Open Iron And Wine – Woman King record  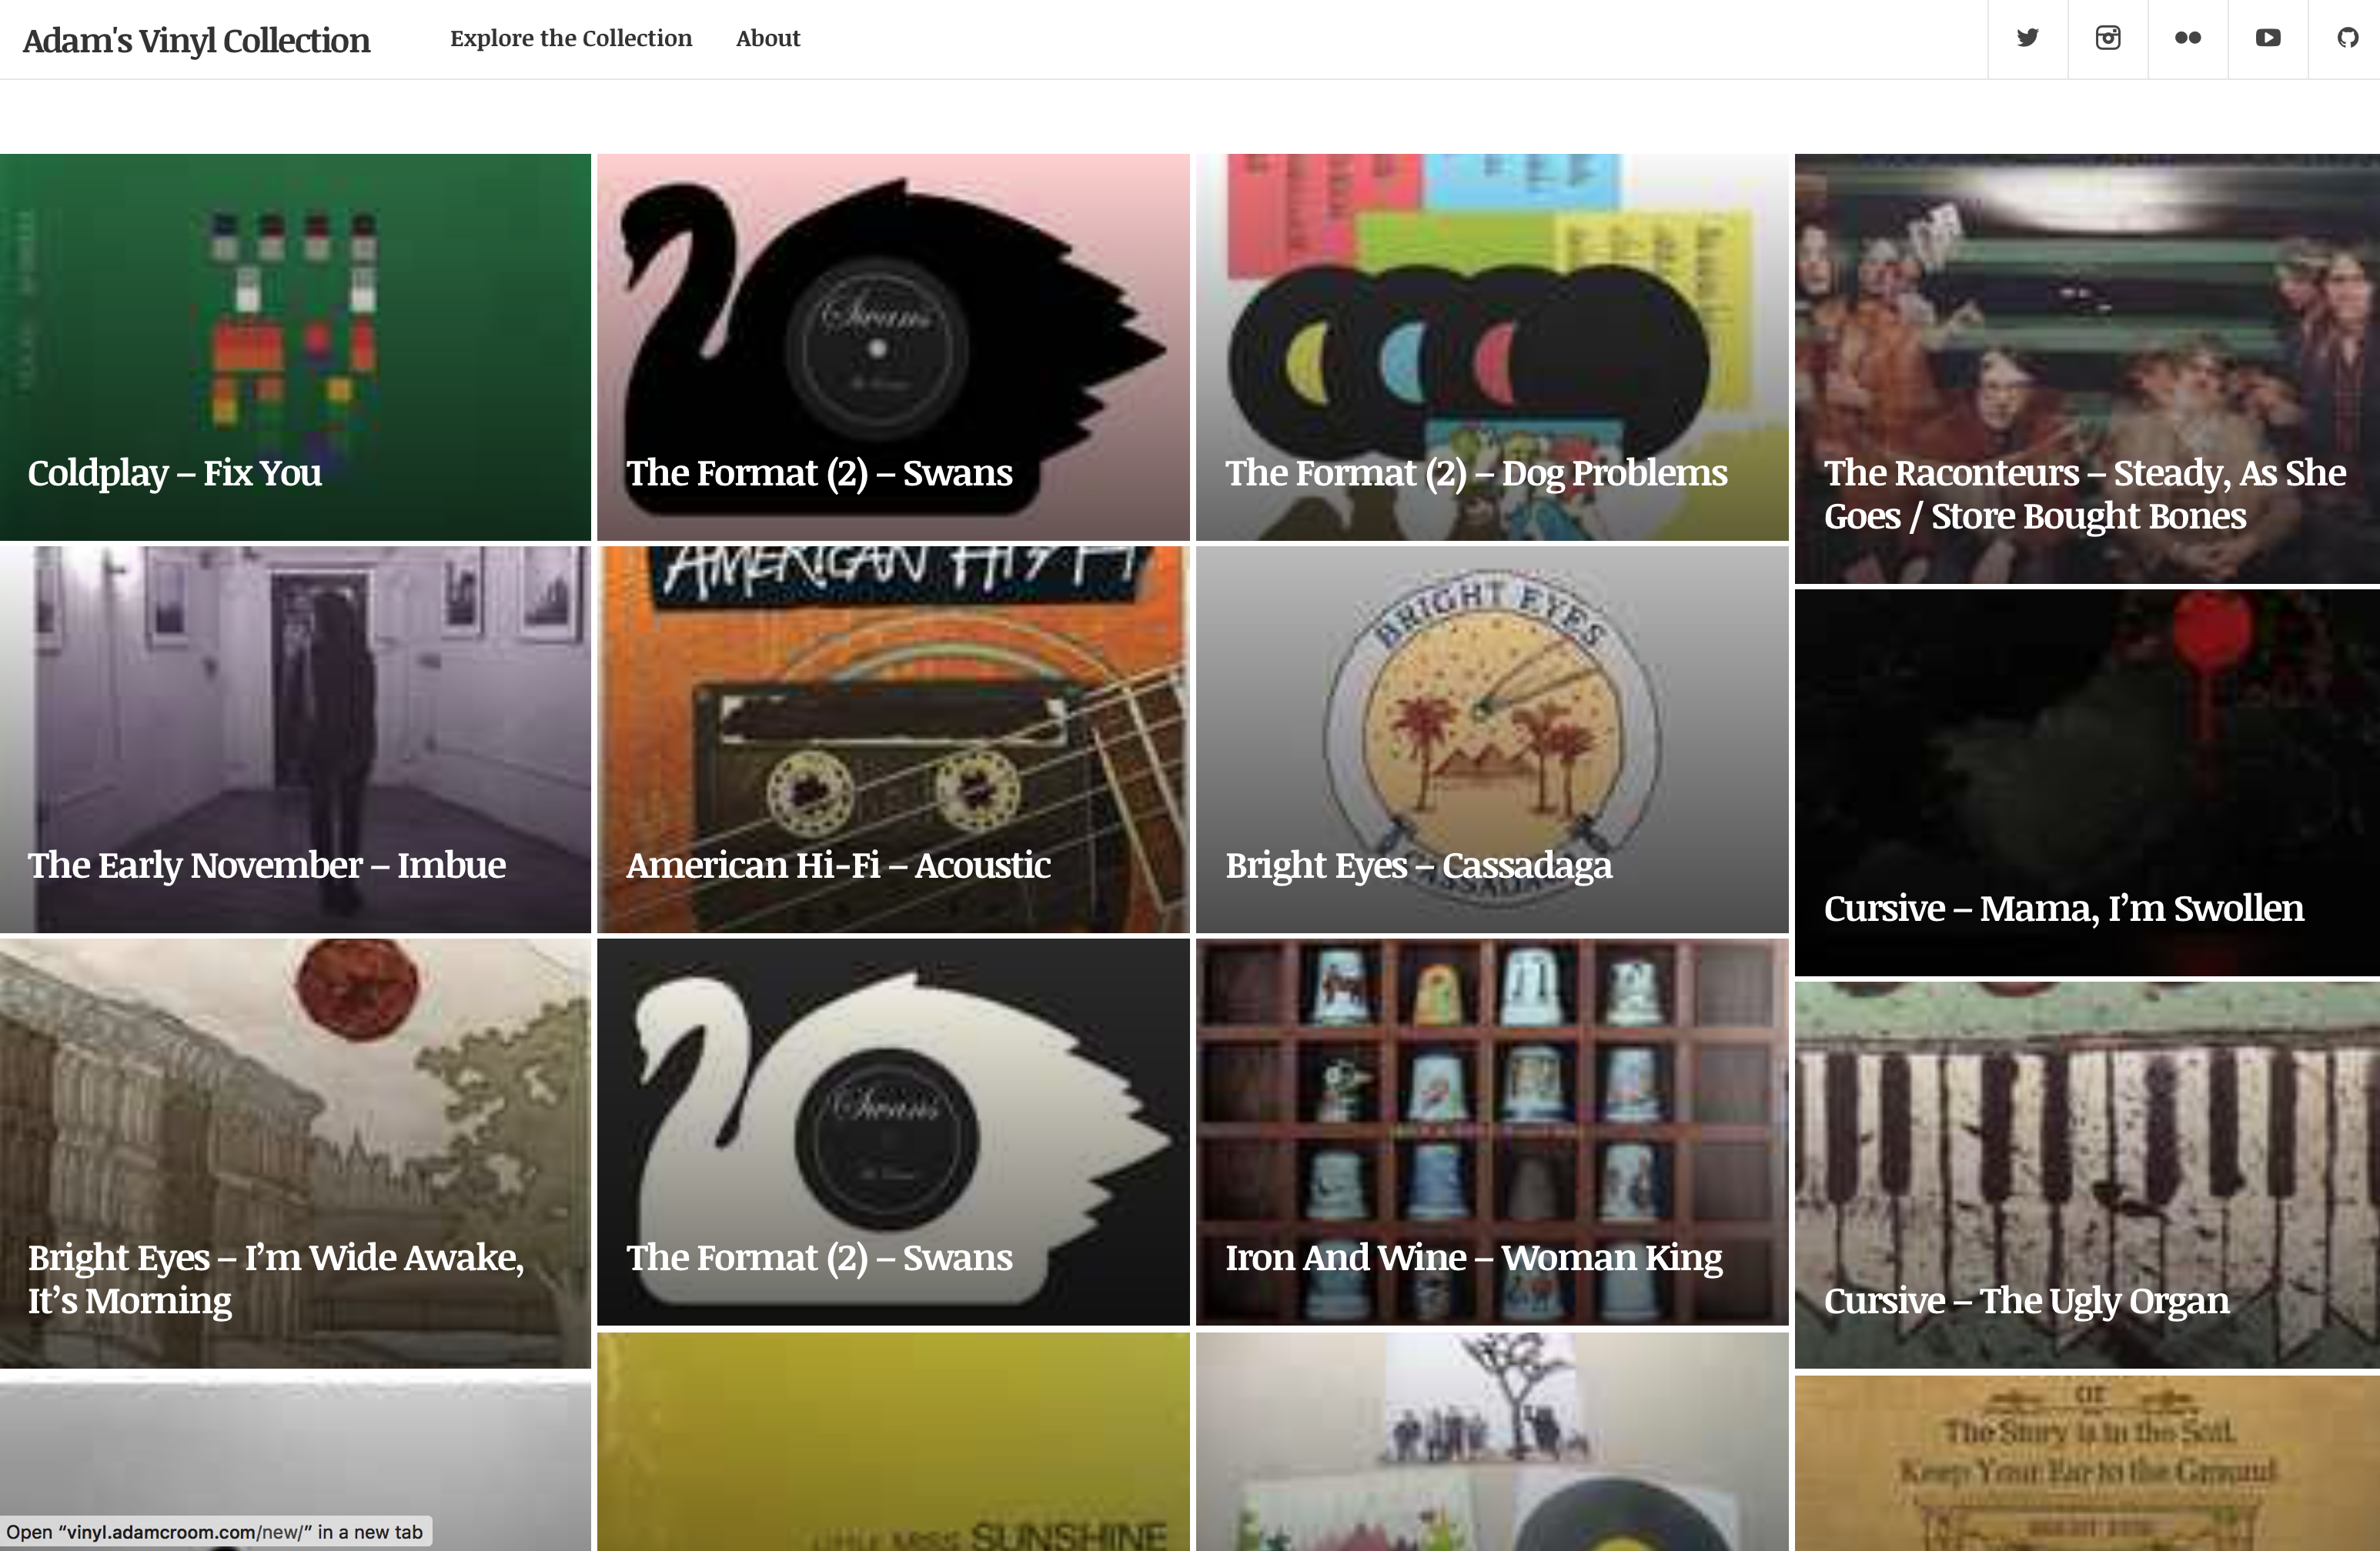(x=1492, y=1132)
